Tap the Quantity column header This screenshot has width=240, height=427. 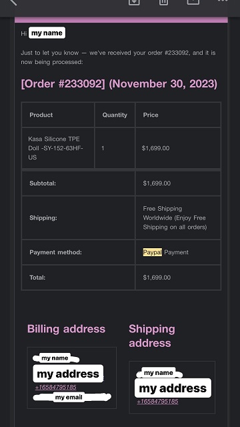pyautogui.click(x=115, y=115)
